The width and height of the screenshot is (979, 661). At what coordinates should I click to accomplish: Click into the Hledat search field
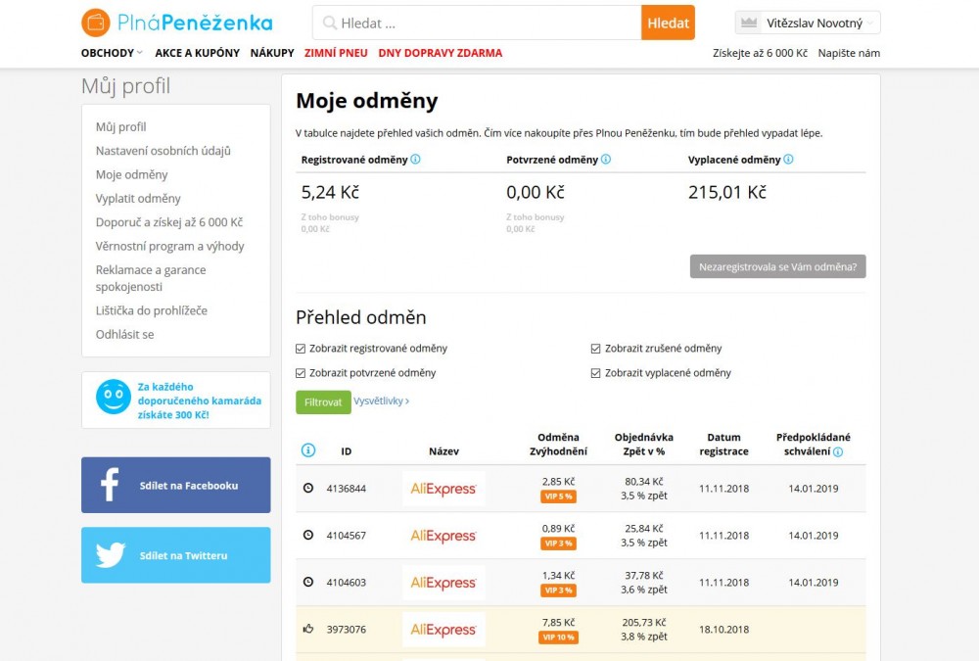[480, 23]
